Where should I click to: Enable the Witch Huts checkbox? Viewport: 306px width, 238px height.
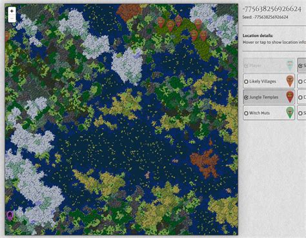(246, 113)
